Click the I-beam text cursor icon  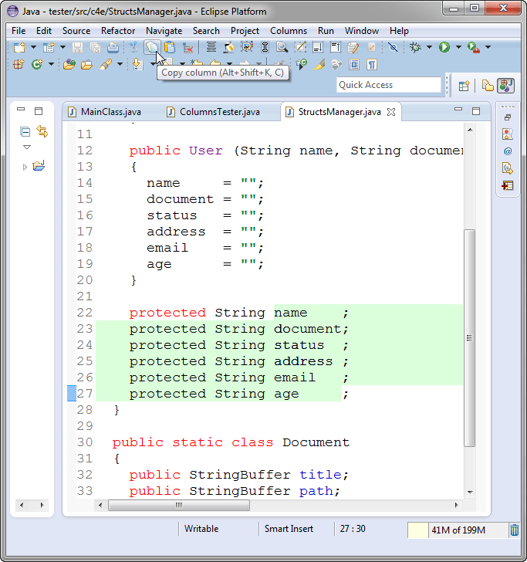[x=265, y=47]
